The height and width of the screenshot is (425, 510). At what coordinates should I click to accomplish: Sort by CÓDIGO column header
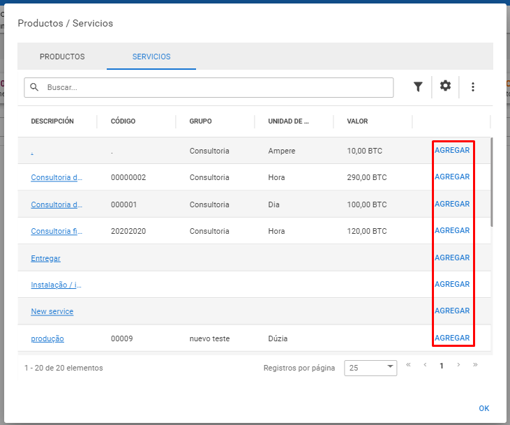pyautogui.click(x=123, y=121)
